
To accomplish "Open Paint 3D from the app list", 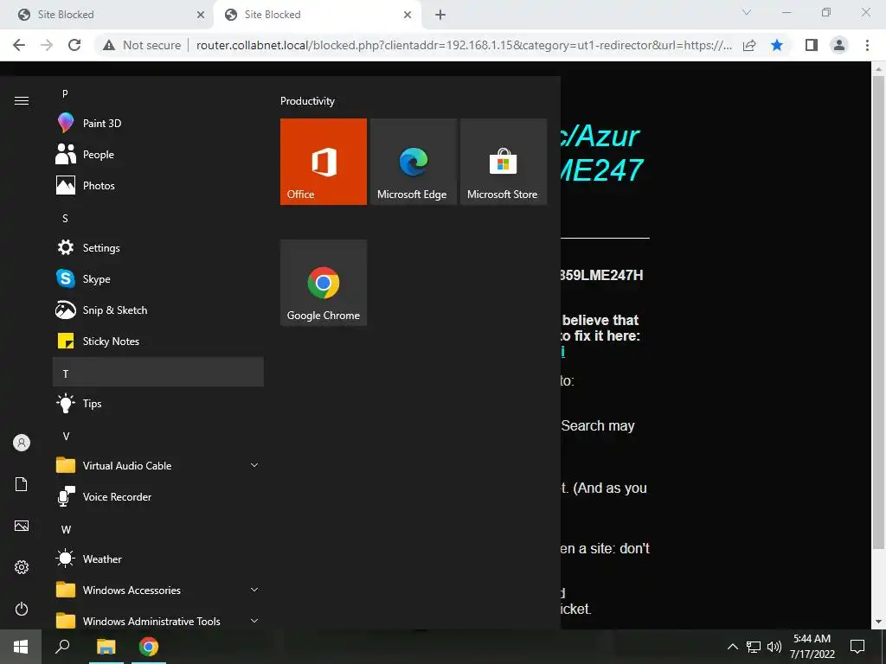I will 158,123.
